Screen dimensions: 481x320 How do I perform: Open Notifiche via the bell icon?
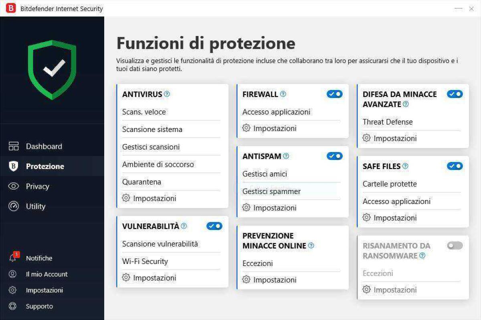coord(13,258)
